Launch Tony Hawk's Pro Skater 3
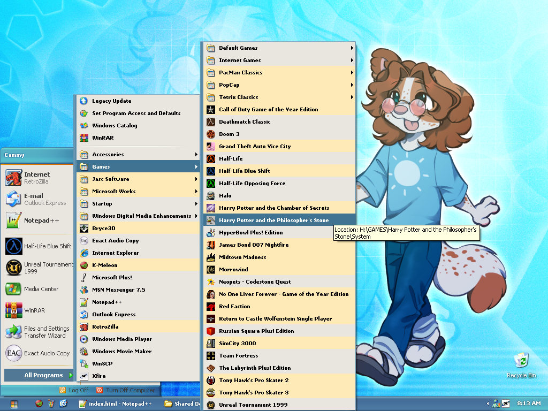The height and width of the screenshot is (411, 548). 253,392
